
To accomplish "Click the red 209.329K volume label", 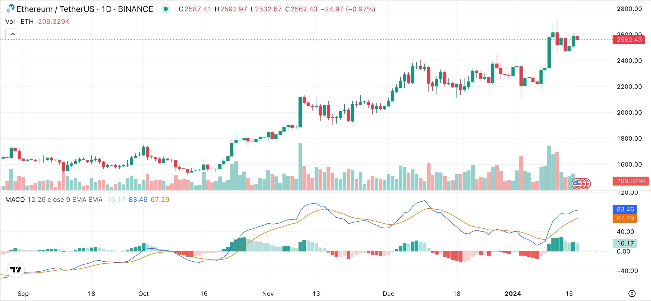I will click(x=53, y=22).
